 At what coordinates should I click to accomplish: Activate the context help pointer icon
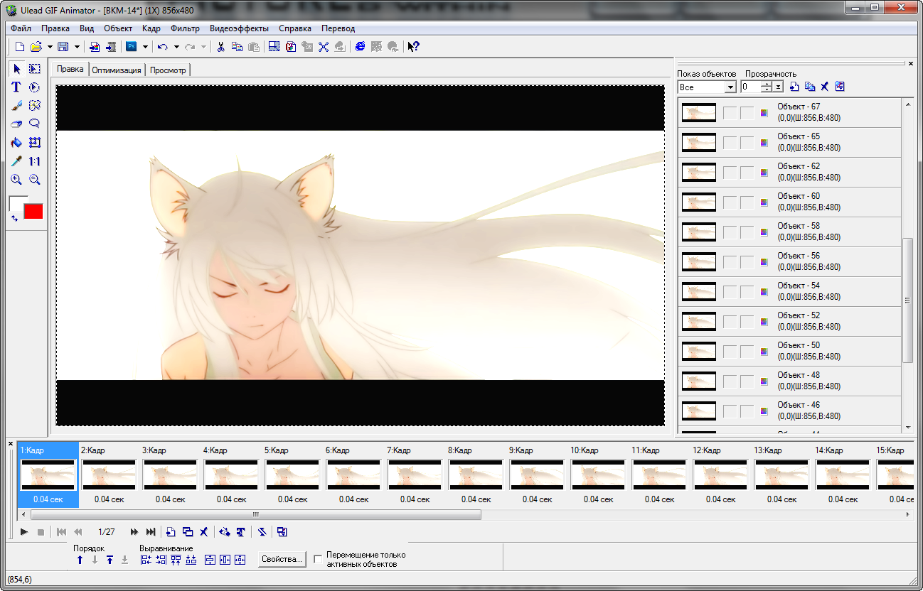pyautogui.click(x=413, y=47)
